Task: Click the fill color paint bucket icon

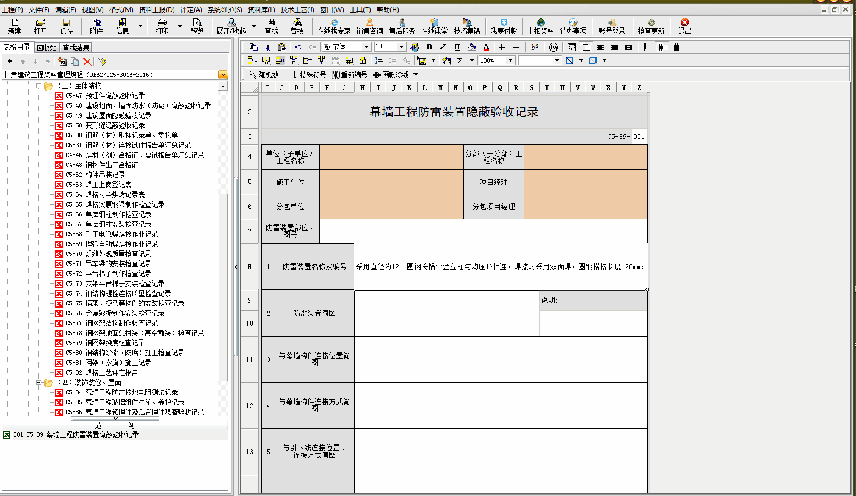Action: pos(472,47)
